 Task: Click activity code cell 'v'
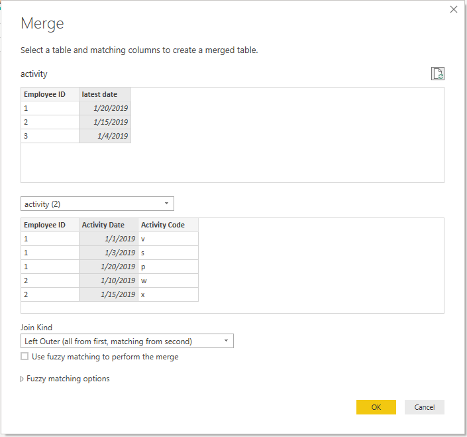point(168,239)
